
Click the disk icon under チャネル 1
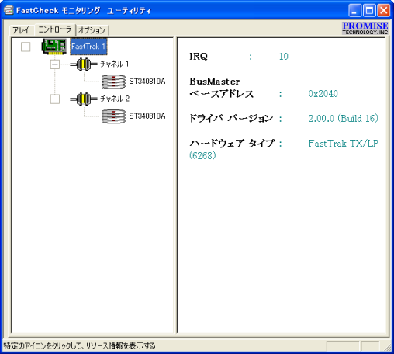pos(113,82)
